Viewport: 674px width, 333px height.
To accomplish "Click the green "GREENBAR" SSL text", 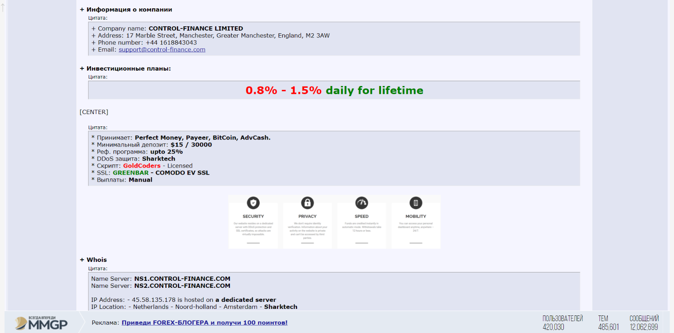I will tap(131, 172).
